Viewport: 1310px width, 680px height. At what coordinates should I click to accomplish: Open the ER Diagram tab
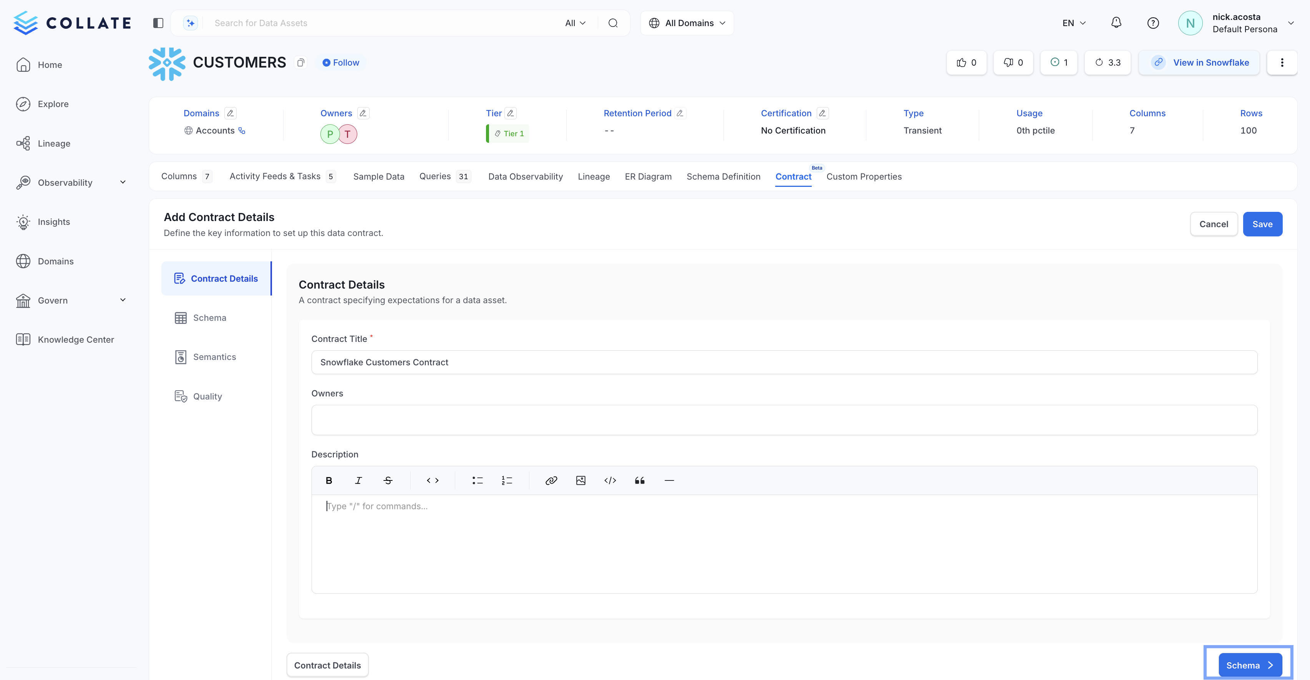point(648,176)
